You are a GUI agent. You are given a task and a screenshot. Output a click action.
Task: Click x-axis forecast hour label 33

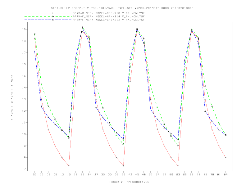pyautogui.click(x=110, y=174)
